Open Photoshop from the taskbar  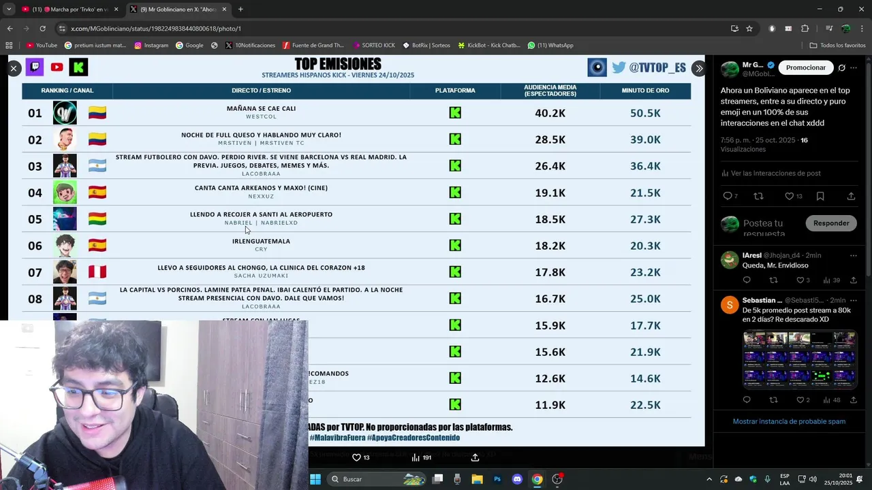point(497,479)
